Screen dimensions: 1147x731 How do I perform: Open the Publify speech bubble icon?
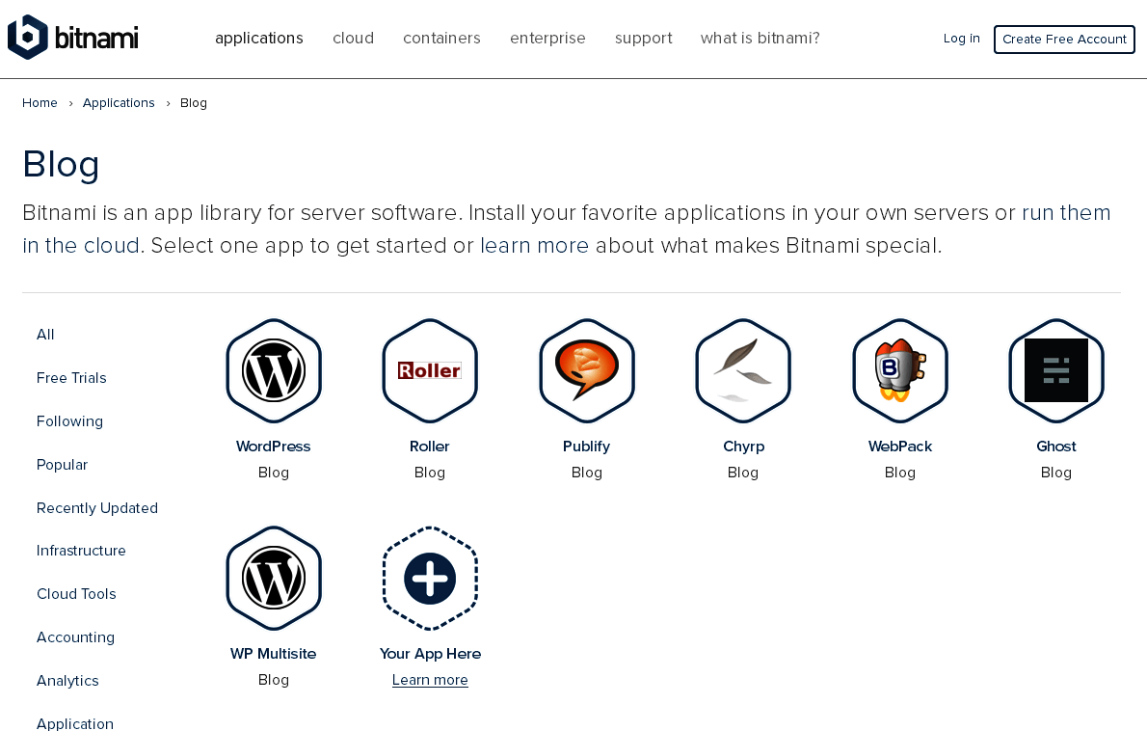tap(587, 370)
